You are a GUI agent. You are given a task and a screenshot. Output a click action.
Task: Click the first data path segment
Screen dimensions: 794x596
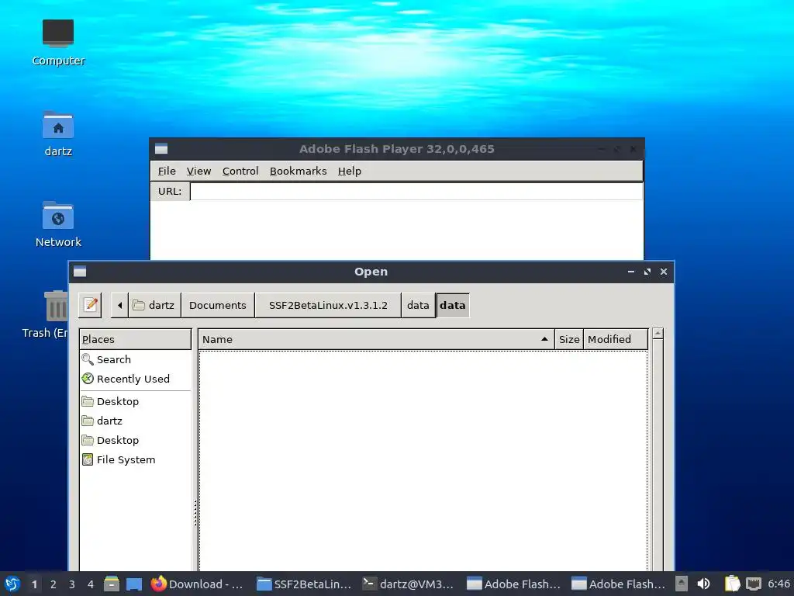tap(418, 305)
